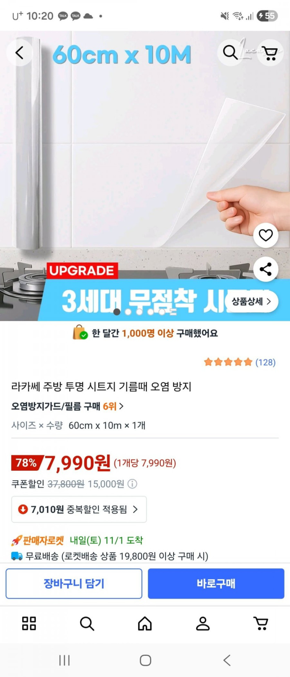Open search via magnifier icon on image
Viewport: 290px width, 677px height.
click(x=230, y=53)
